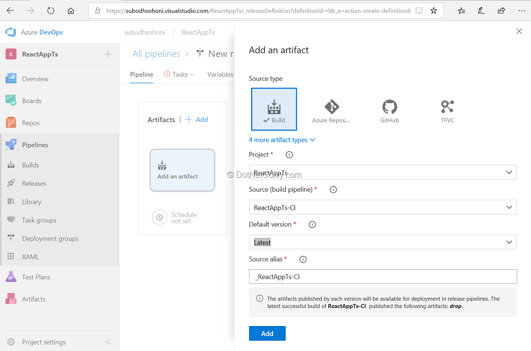Open the Project dropdown
Image resolution: width=531 pixels, height=351 pixels.
pos(383,173)
